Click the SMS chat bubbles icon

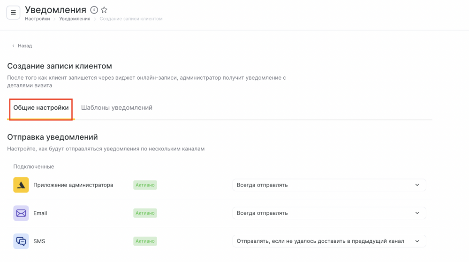21,241
